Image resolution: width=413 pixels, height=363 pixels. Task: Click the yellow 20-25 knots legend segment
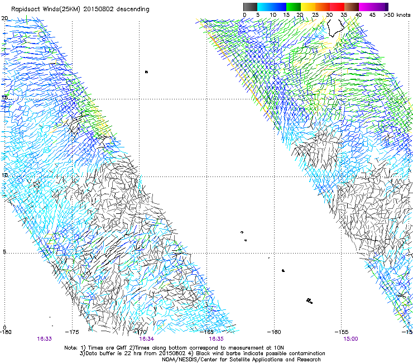click(x=308, y=7)
